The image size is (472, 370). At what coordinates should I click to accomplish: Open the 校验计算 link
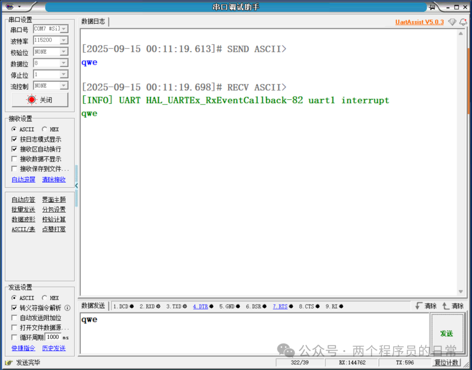click(54, 219)
